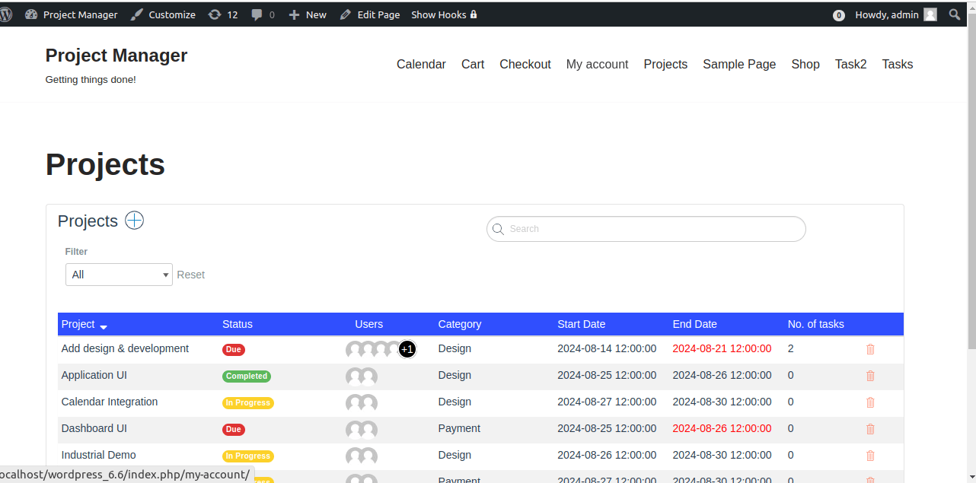Open Customize from the admin bar
976x483 pixels.
pos(163,14)
